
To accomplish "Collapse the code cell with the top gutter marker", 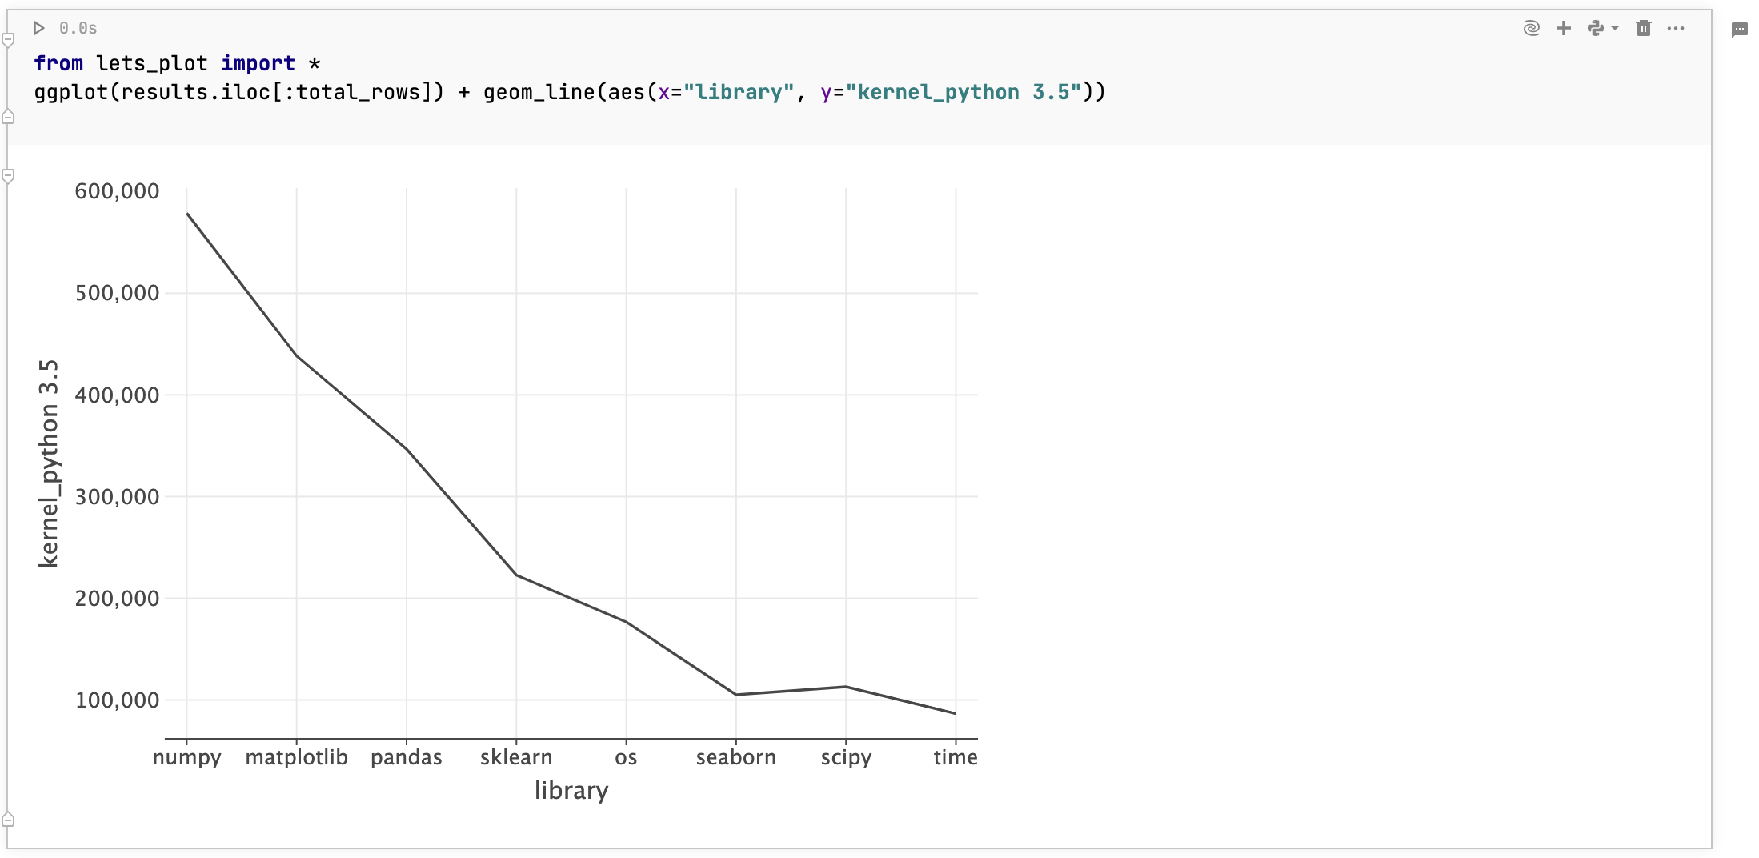I will tap(8, 38).
